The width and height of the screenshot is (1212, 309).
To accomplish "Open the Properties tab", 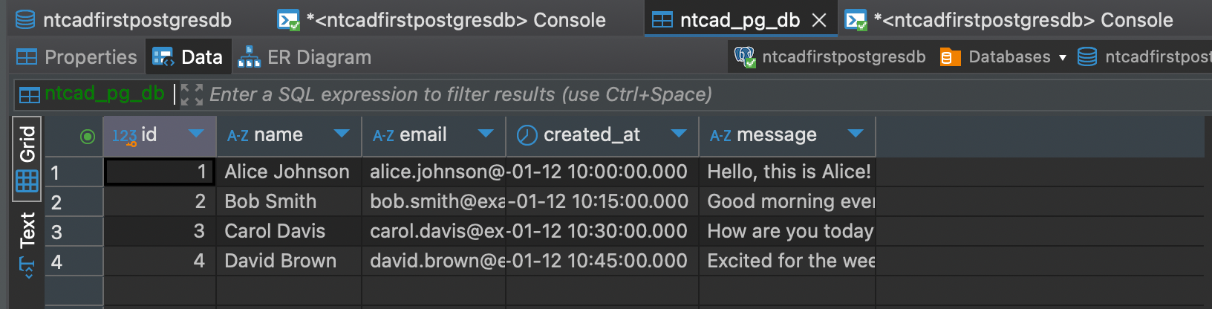I will pyautogui.click(x=76, y=57).
